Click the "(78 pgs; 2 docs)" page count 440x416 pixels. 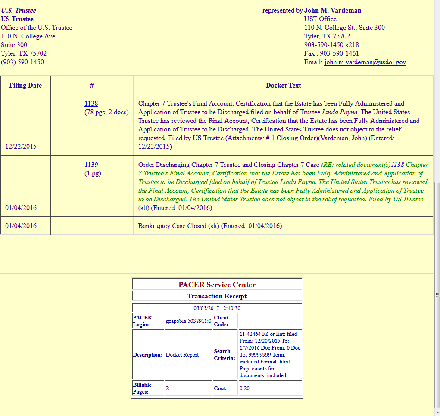(106, 112)
